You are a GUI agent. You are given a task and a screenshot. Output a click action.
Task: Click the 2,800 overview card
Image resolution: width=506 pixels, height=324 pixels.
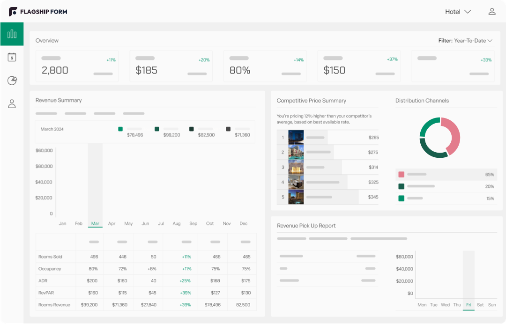pyautogui.click(x=77, y=66)
